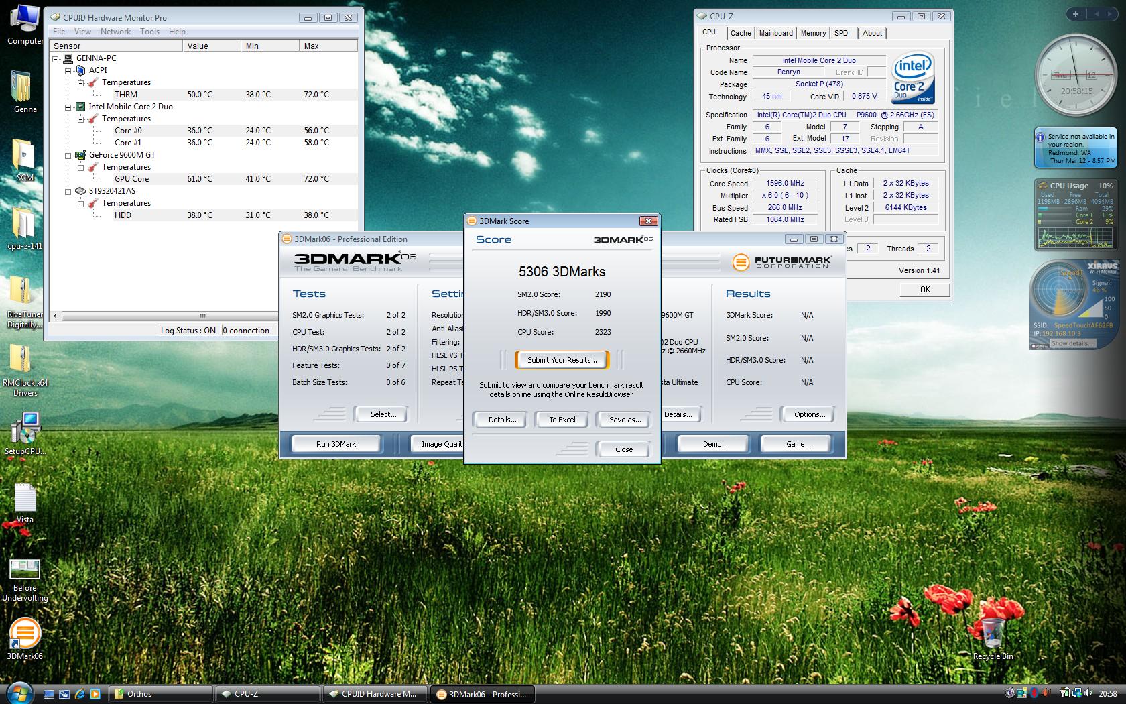This screenshot has height=704, width=1126.
Task: Click the Switch between windows quick launch icon
Action: 64,694
